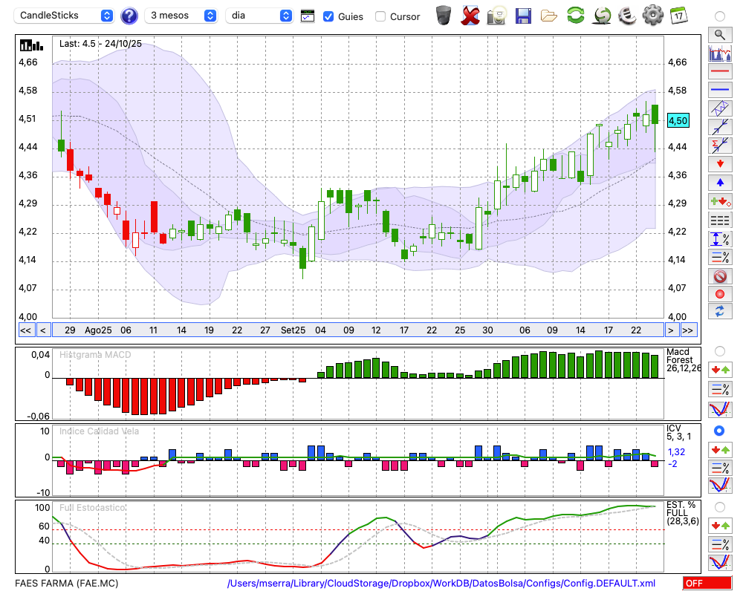Click the mini chart window icon beside dia
743x594 pixels.
[x=308, y=16]
